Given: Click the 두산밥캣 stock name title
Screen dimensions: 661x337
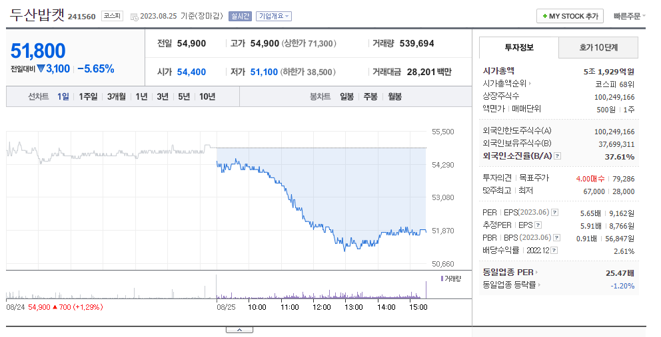Looking at the screenshot, I should pos(37,15).
